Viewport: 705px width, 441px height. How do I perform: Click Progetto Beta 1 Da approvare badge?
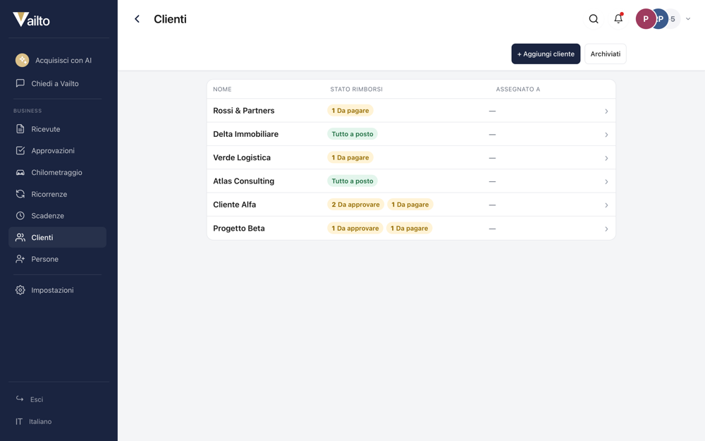[355, 228]
